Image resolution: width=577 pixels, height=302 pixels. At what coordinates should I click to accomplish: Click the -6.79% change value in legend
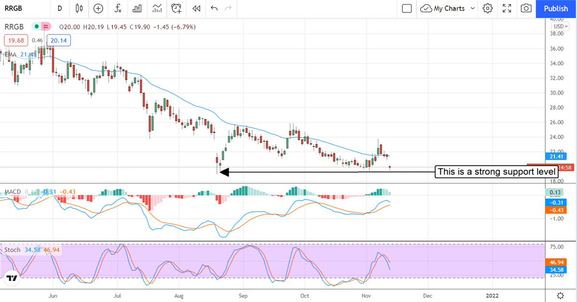pyautogui.click(x=184, y=27)
